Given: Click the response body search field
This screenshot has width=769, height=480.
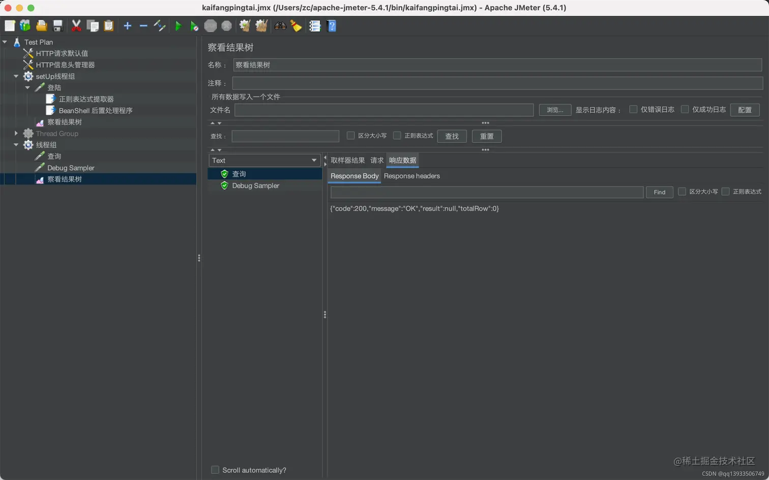Looking at the screenshot, I should 487,192.
